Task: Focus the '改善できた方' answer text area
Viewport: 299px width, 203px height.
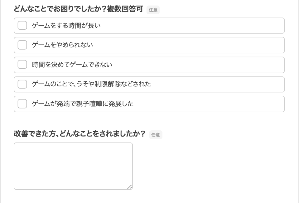Action: click(x=73, y=166)
